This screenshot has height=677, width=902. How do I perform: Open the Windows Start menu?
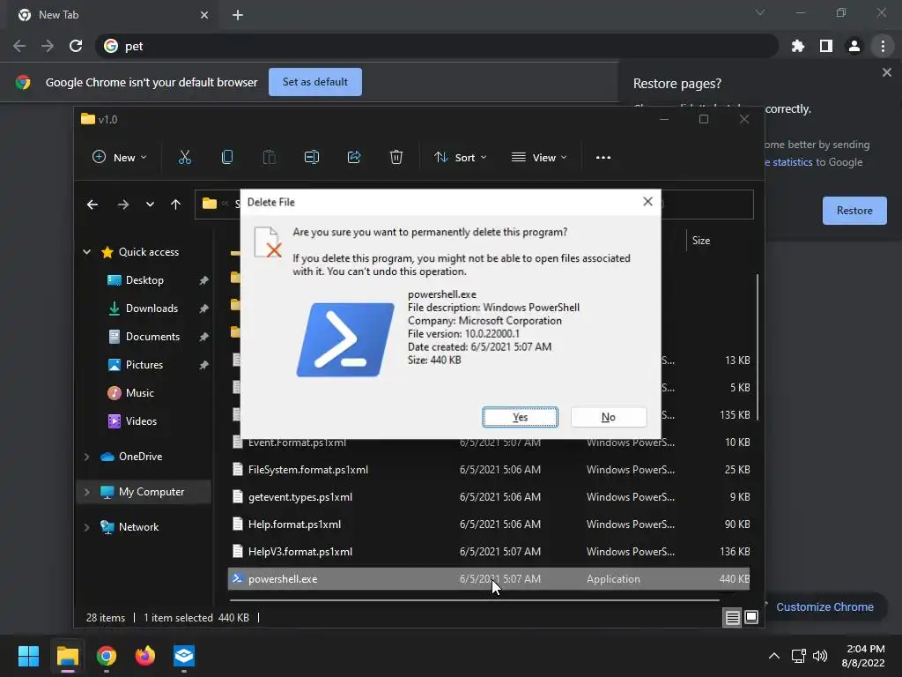28,656
